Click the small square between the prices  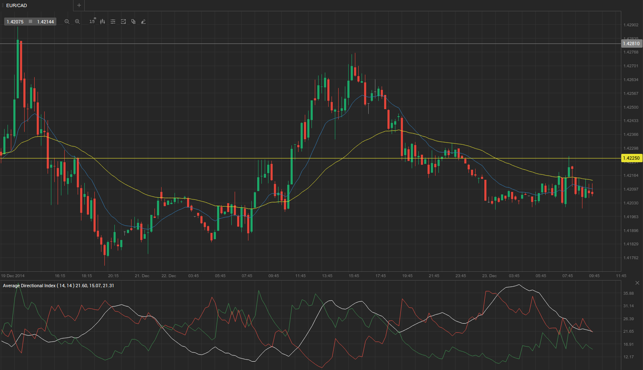(30, 22)
